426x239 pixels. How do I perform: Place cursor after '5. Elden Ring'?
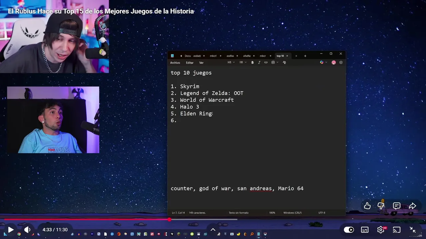tap(212, 114)
